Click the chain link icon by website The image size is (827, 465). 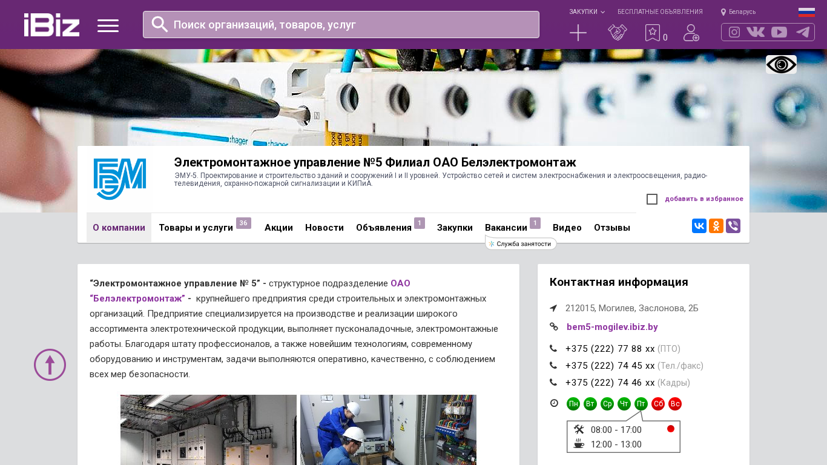pos(553,327)
